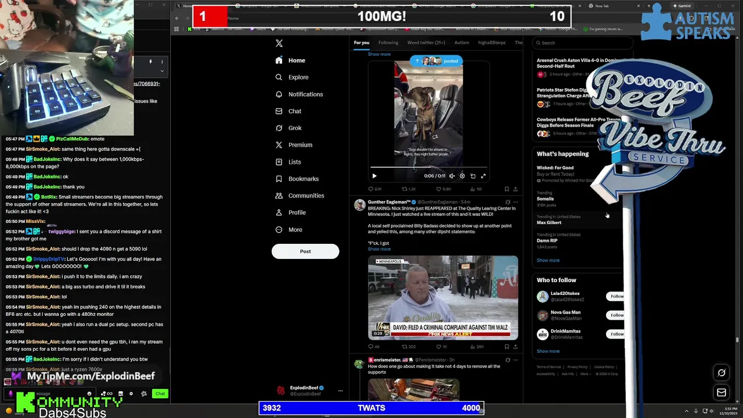Screen dimensions: 743x418
Task: Click Grok icon on Gunther Eagleman post
Action: [507, 202]
